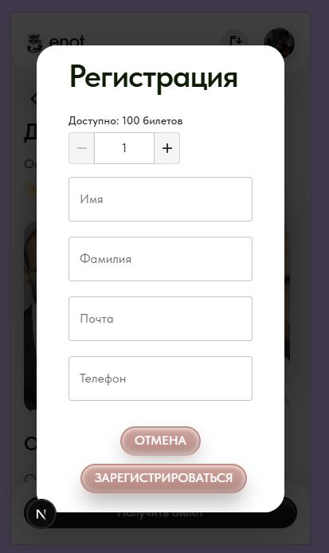329x553 pixels.
Task: Click the Доступно: 100 билетов label
Action: (126, 121)
